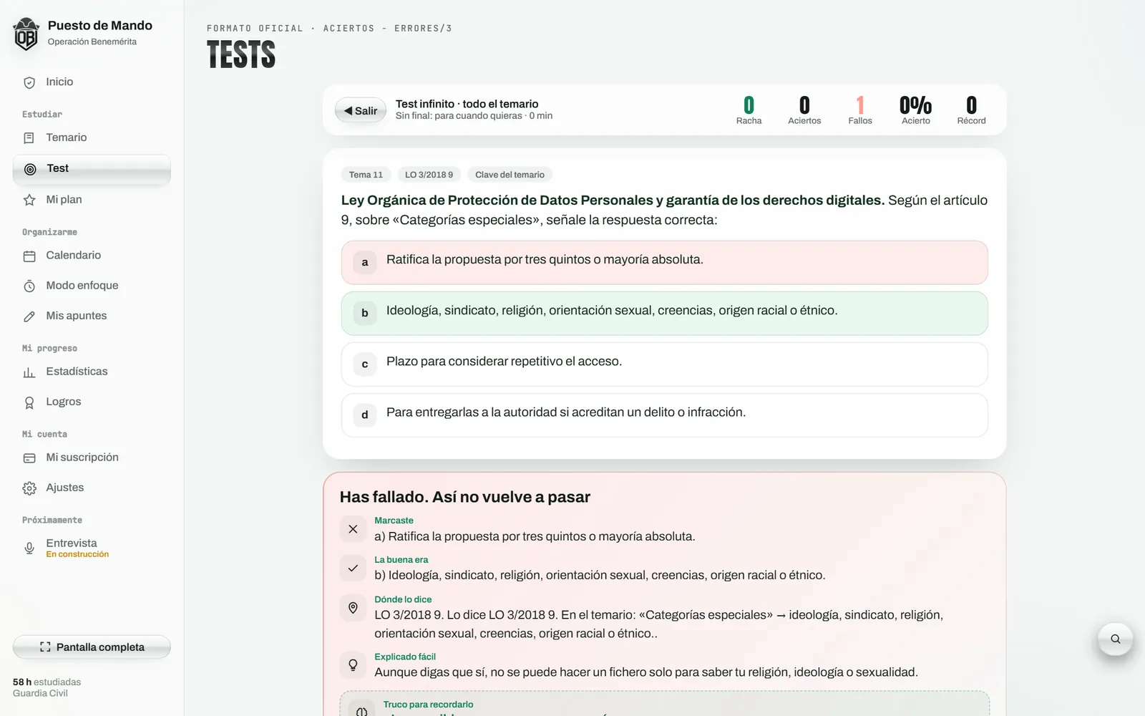Click the checkmark icon beside La buena era
The width and height of the screenshot is (1145, 716).
click(353, 568)
